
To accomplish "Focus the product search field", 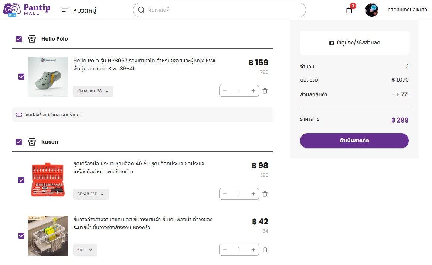I will coord(219,10).
